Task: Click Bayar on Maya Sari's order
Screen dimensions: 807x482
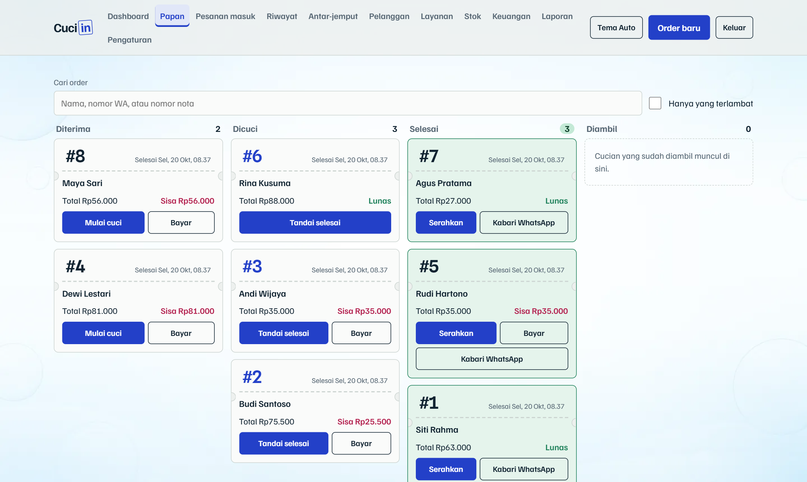Action: [x=181, y=223]
